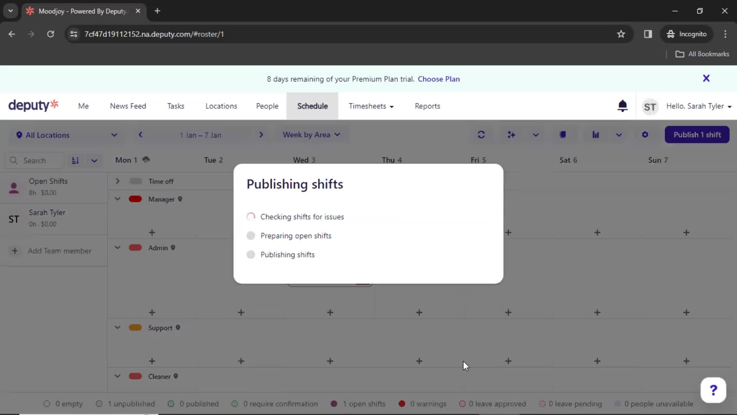737x415 pixels.
Task: Click the add team member icon
Action: [x=14, y=250]
